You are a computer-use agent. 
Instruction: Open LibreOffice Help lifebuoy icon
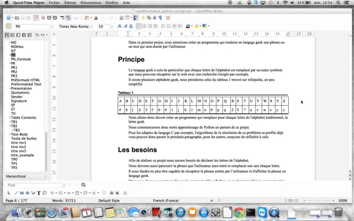click(x=168, y=18)
